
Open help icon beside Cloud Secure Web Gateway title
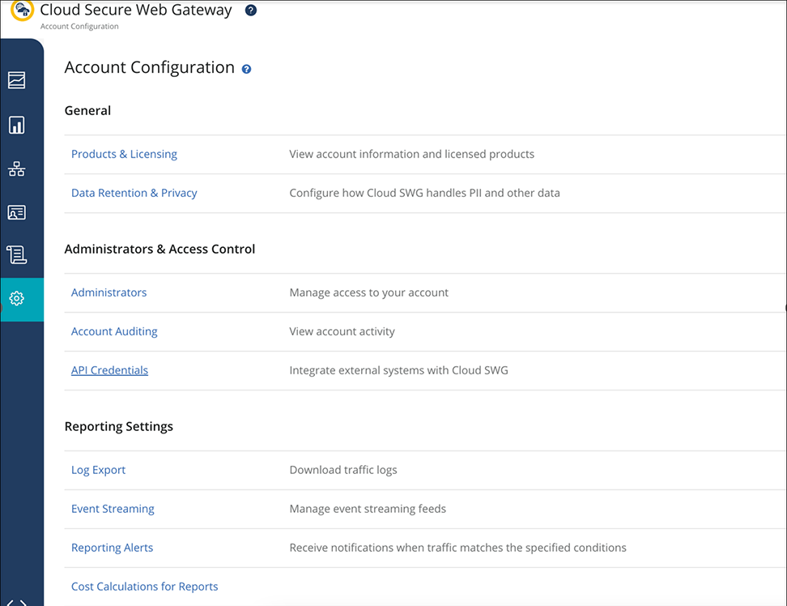[250, 11]
